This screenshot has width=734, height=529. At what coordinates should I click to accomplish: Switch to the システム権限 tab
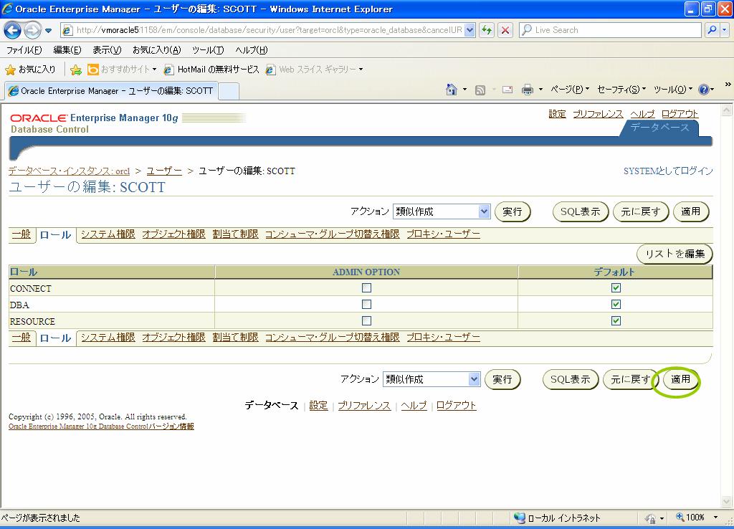pyautogui.click(x=108, y=234)
